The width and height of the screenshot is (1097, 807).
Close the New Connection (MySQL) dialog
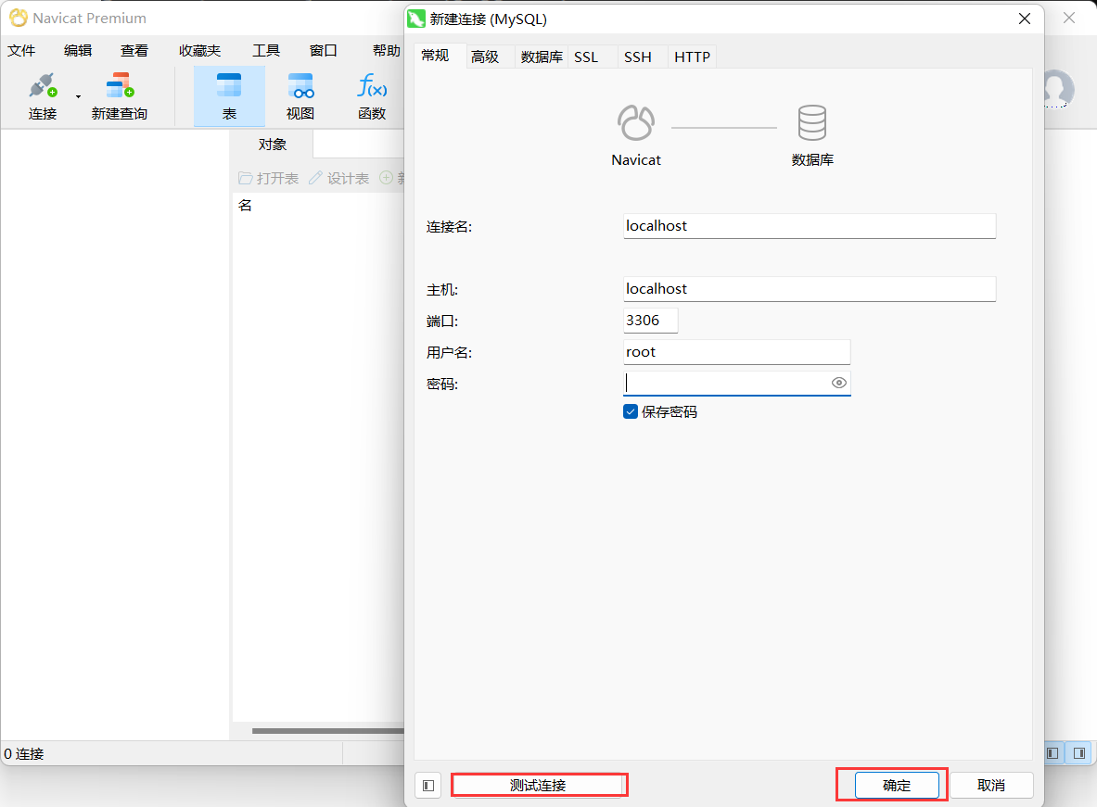pyautogui.click(x=1025, y=19)
